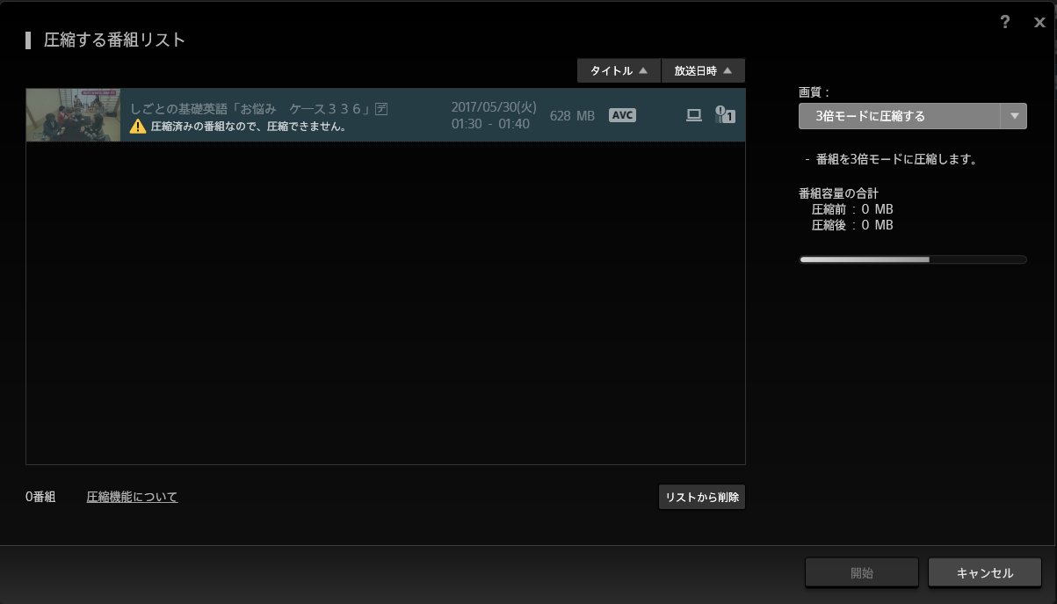Image resolution: width=1057 pixels, height=604 pixels.
Task: Sort the list by 放送日時
Action: 703,71
